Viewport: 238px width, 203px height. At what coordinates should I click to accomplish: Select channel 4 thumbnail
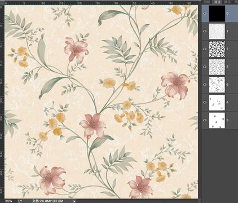tap(217, 103)
